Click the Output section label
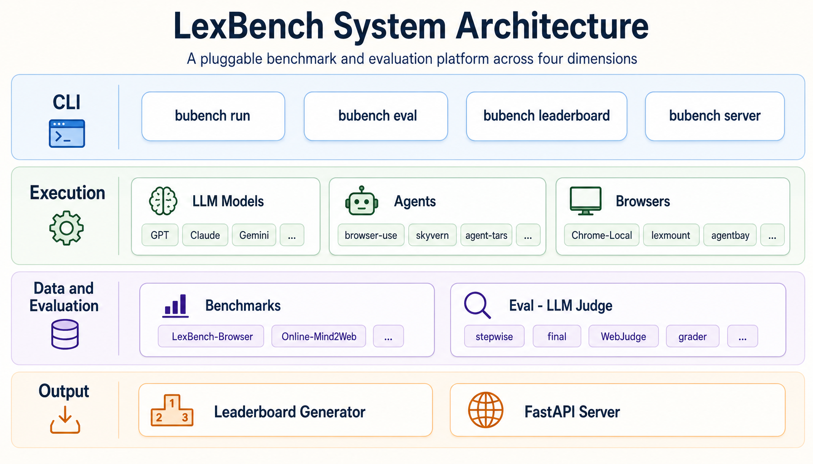The image size is (813, 464). (x=64, y=391)
